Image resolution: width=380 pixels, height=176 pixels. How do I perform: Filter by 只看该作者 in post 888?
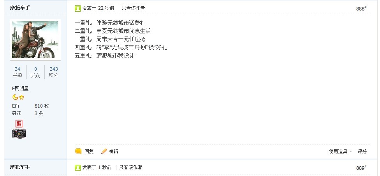tap(133, 8)
